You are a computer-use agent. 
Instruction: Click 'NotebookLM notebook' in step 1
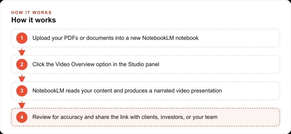click(170, 38)
